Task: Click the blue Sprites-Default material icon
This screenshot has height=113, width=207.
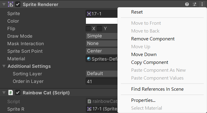Action: [x=89, y=59]
